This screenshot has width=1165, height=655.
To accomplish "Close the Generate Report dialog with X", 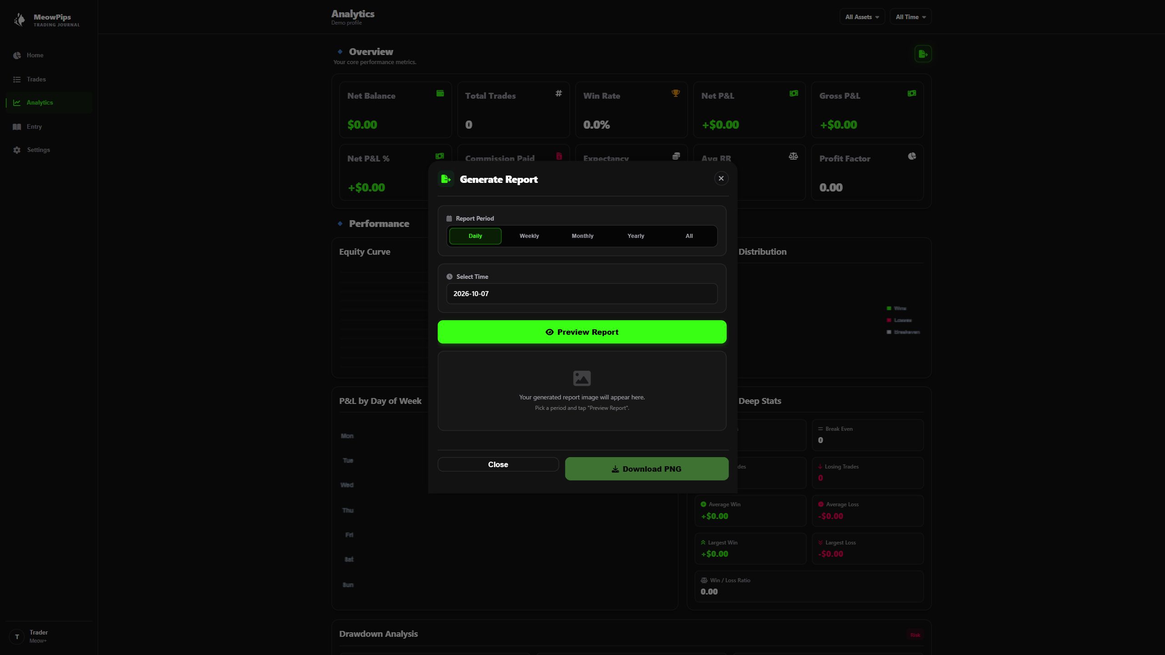I will click(x=721, y=178).
